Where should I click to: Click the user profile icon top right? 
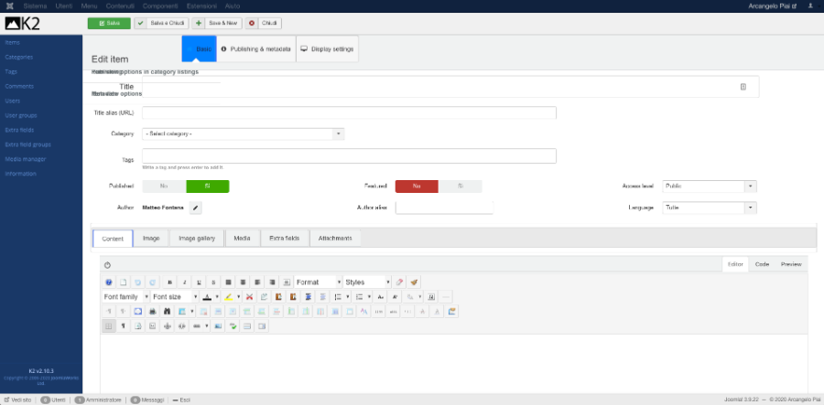pyautogui.click(x=810, y=5)
